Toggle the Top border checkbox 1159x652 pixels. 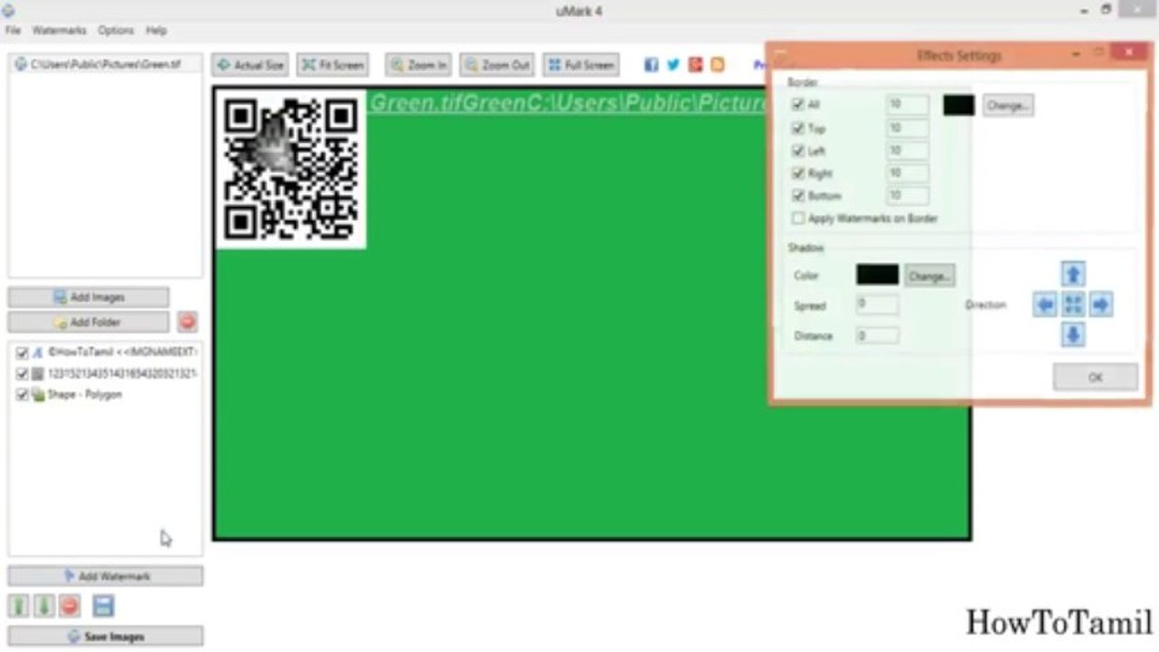[798, 129]
